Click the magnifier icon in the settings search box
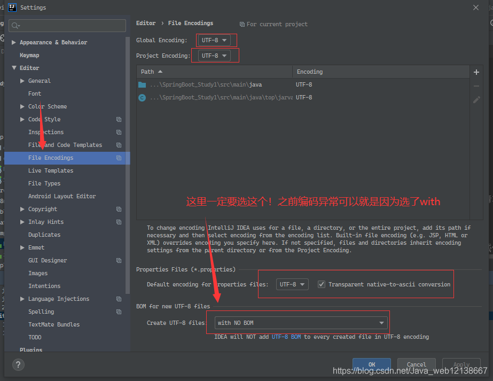 [x=14, y=25]
